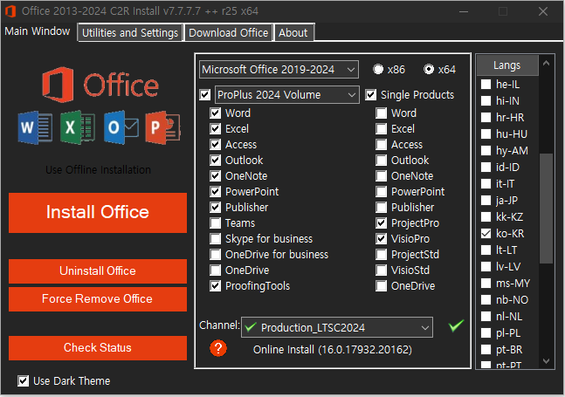
Task: Check the ProjectStd checkbox
Action: 382,255
